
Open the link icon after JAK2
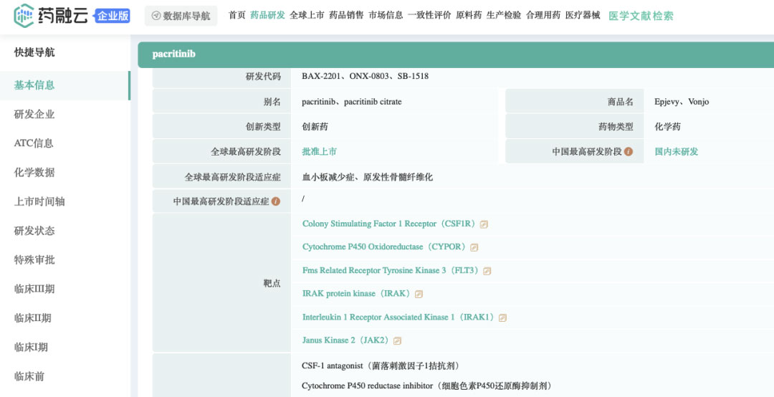point(397,340)
